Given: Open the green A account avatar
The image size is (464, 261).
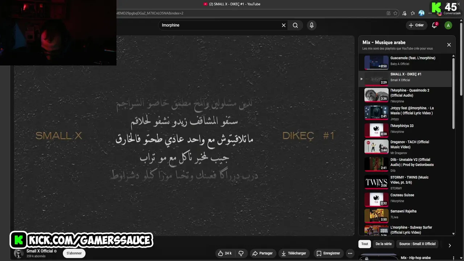Looking at the screenshot, I should pyautogui.click(x=448, y=25).
